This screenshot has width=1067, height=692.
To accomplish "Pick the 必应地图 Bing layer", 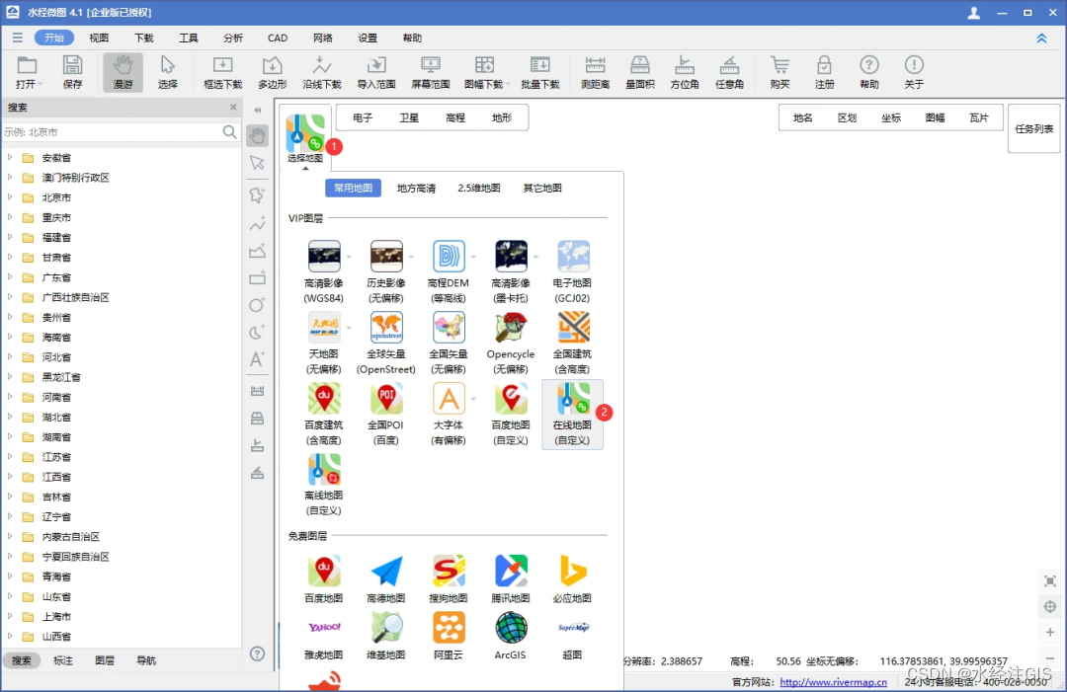I will pyautogui.click(x=572, y=579).
